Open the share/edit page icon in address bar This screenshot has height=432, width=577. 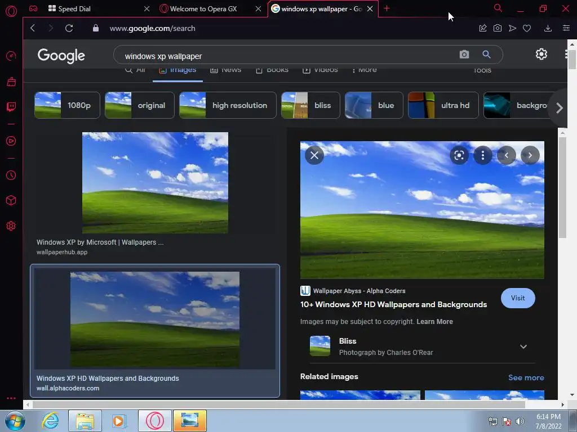click(483, 28)
